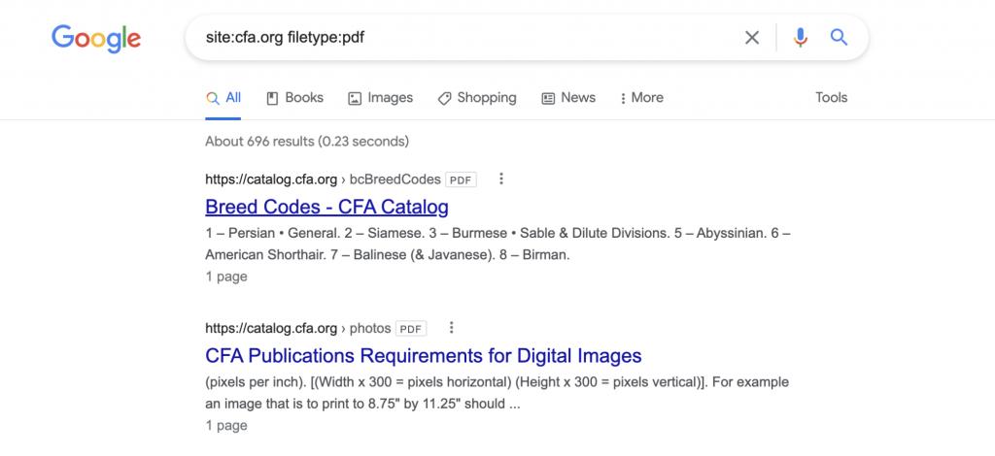This screenshot has width=995, height=456.
Task: Open the Google logo homepage
Action: (x=96, y=39)
